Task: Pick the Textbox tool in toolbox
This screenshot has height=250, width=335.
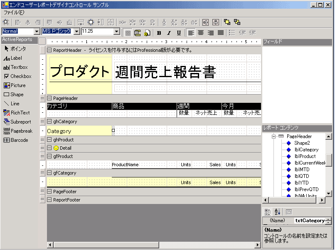Action: pos(15,67)
